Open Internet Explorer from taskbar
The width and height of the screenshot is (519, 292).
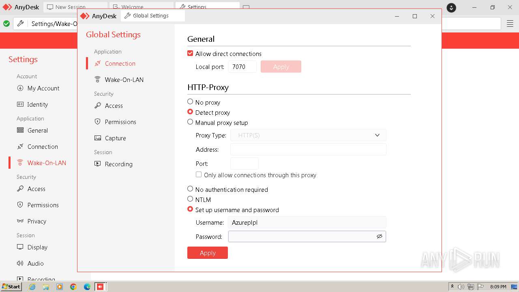[32, 287]
